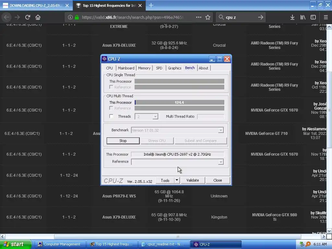
Task: Switch to the Graphics tab
Action: (174, 68)
